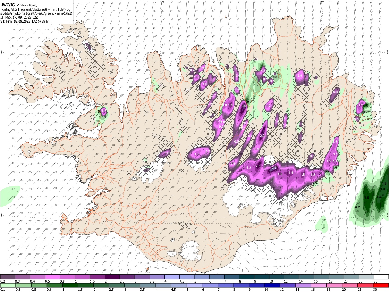Image resolution: width=389 pixels, height=292 pixels.
Task: Click the 'slydda/snjókoma' legend description line
Action: [x=36, y=13]
